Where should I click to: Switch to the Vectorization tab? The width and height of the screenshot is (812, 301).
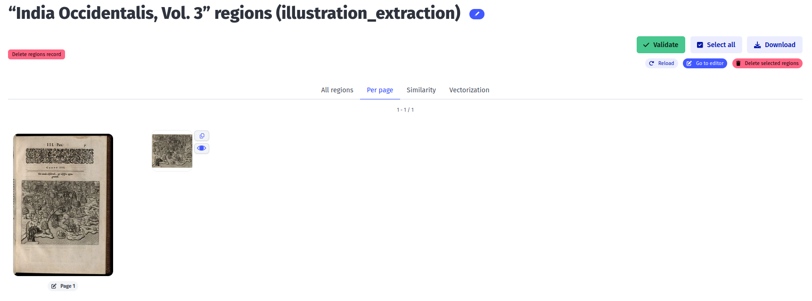469,90
